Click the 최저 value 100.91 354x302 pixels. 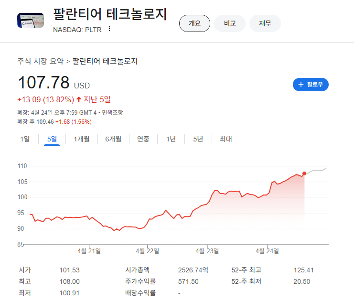tap(69, 293)
